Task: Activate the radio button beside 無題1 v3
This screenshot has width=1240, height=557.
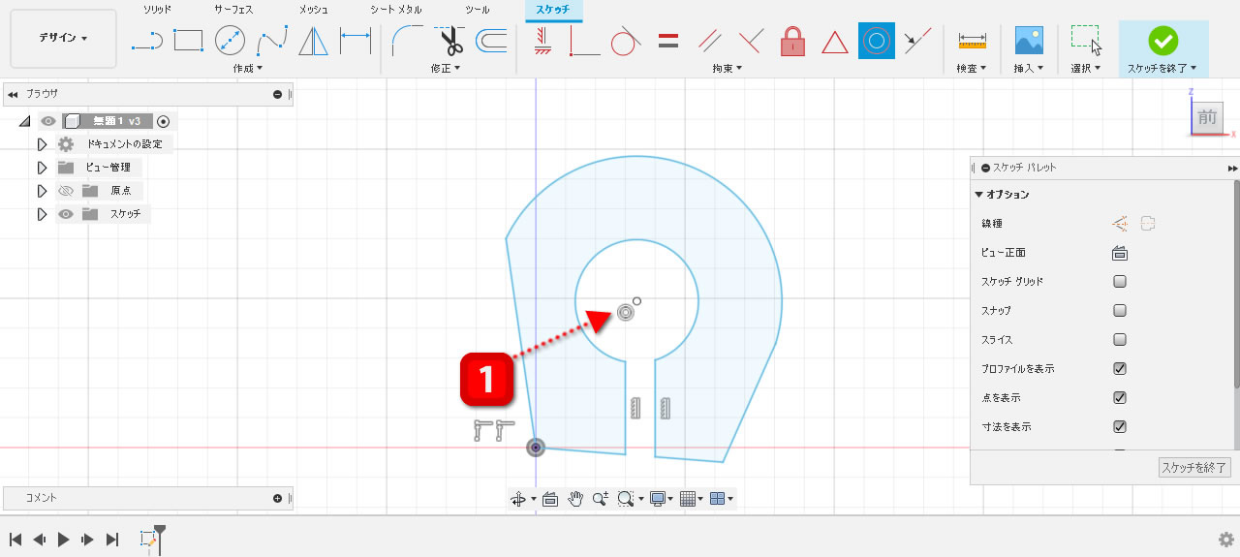Action: (163, 121)
